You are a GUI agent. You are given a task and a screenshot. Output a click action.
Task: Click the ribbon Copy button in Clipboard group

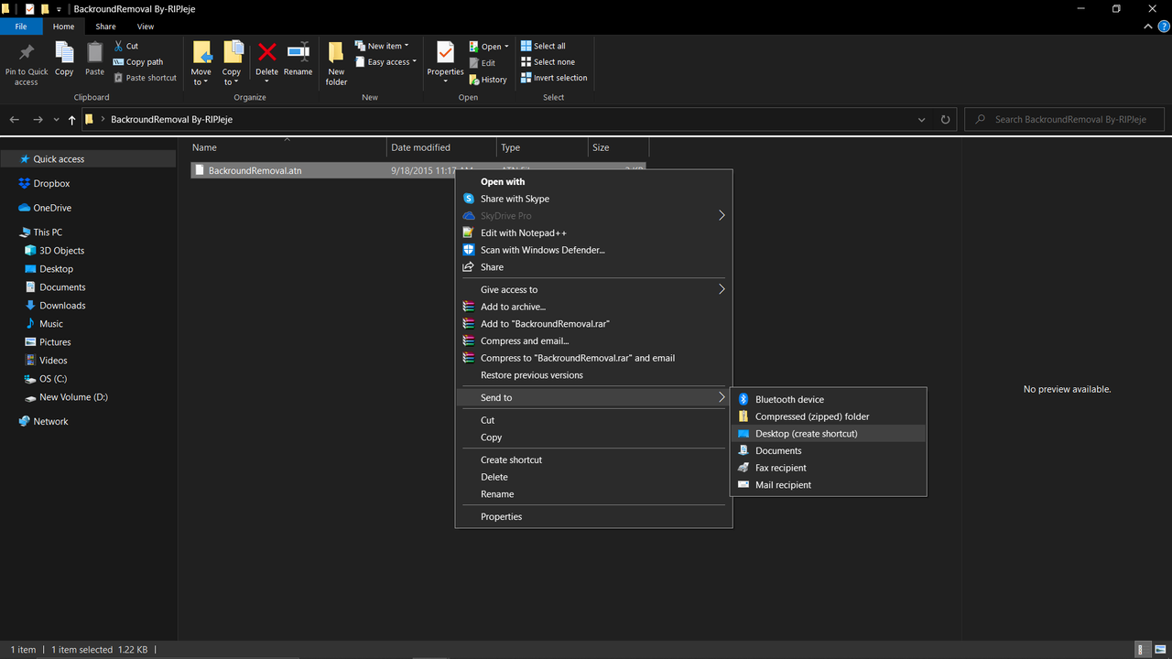[x=64, y=60]
